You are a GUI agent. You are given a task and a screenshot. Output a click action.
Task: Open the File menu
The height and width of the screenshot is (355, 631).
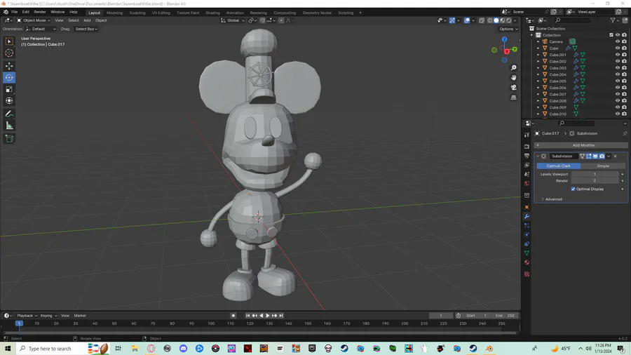[x=14, y=12]
